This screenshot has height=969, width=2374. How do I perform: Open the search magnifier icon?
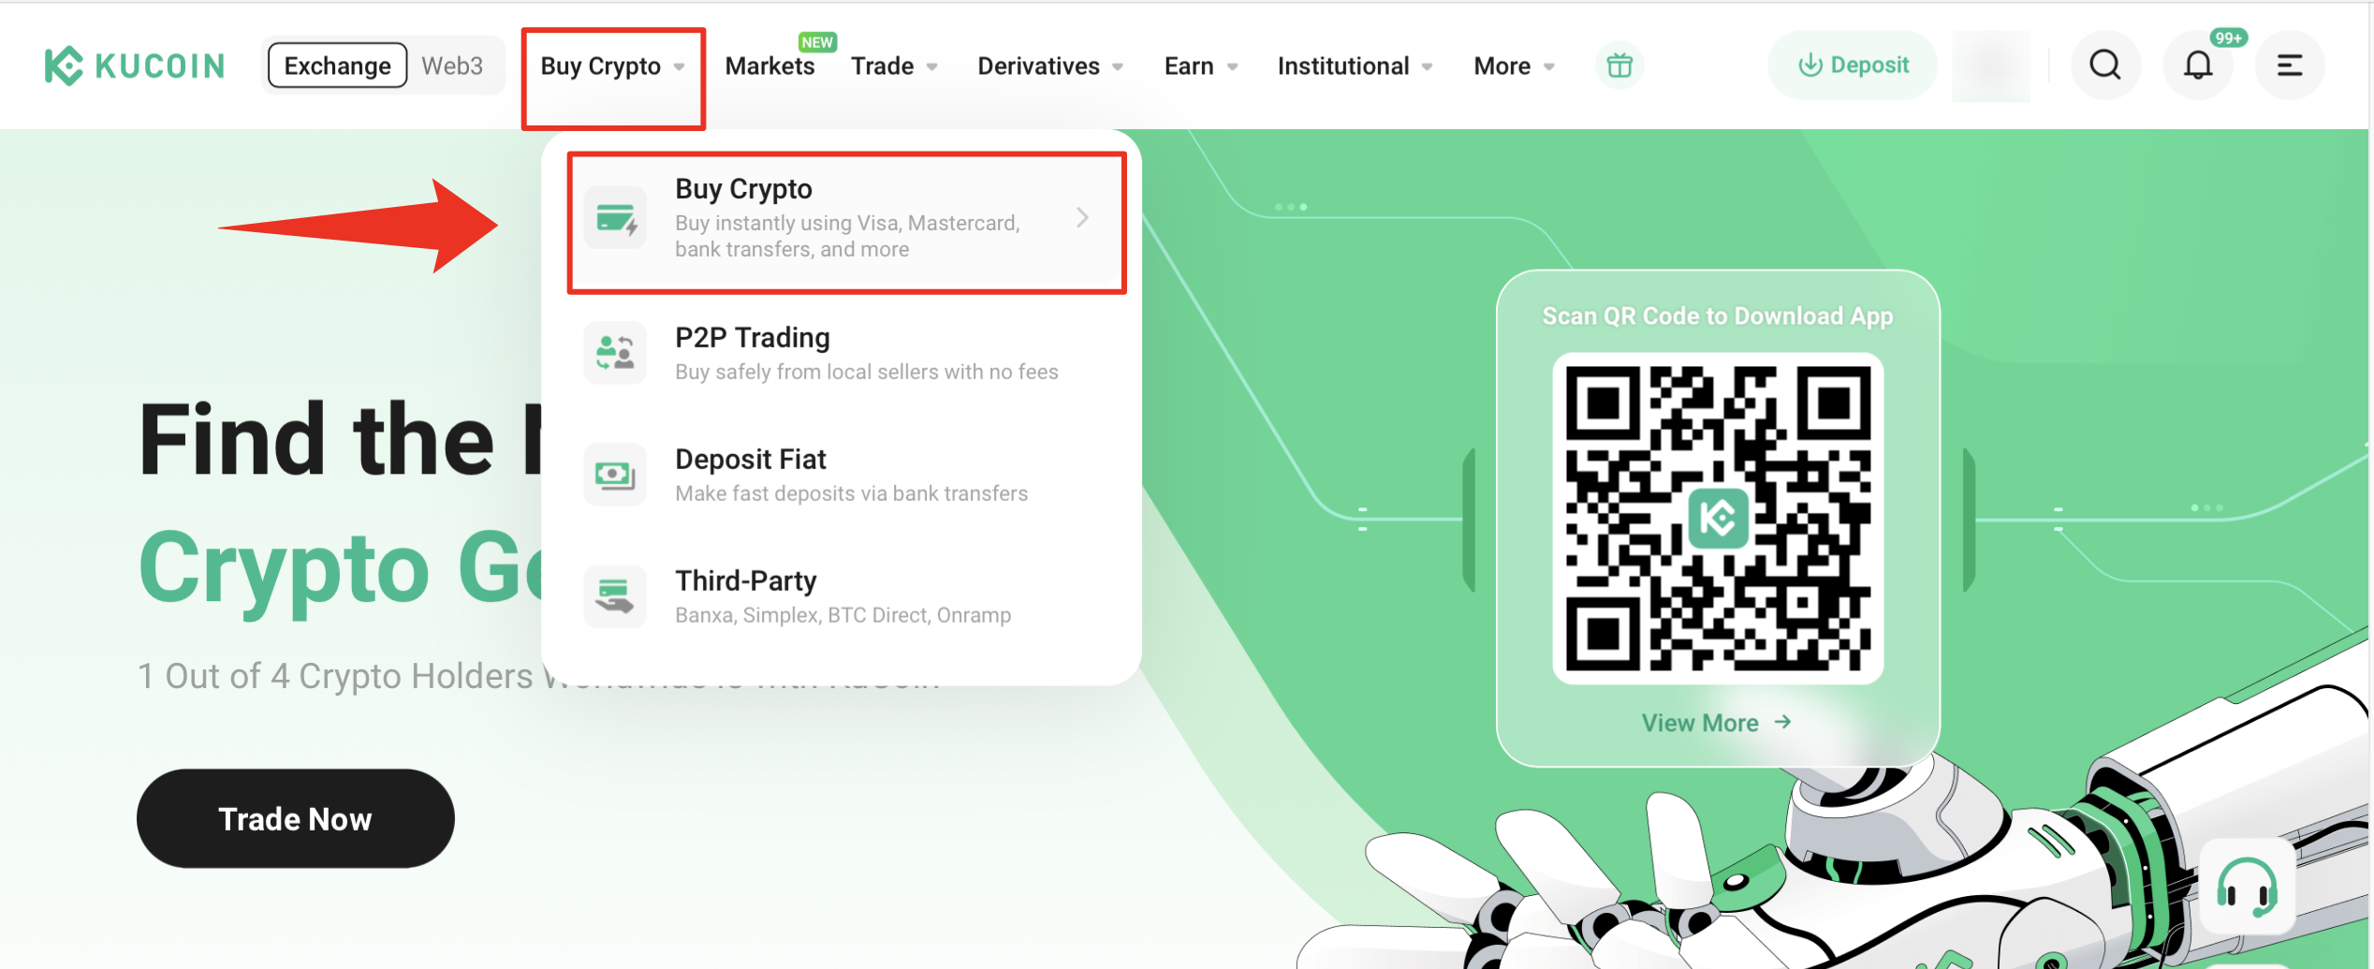(x=2105, y=66)
